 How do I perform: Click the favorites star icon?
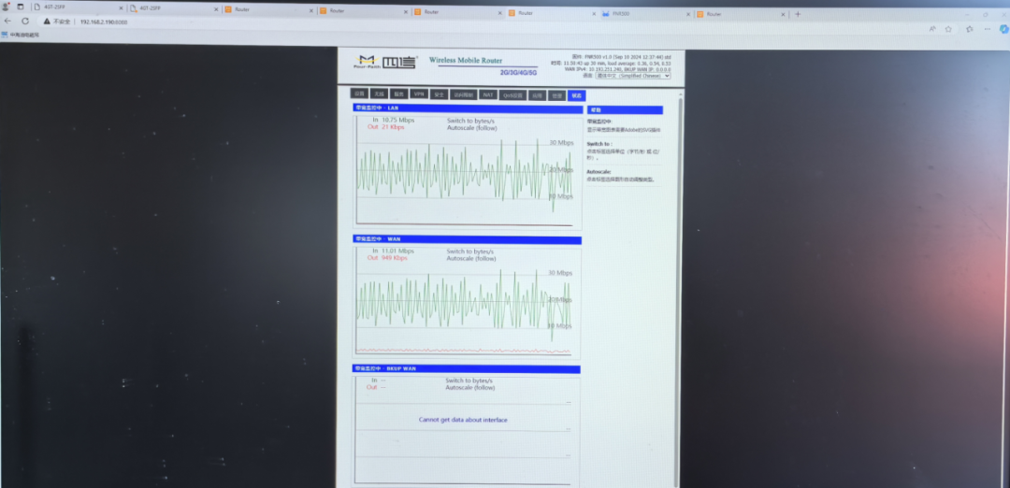coord(947,29)
